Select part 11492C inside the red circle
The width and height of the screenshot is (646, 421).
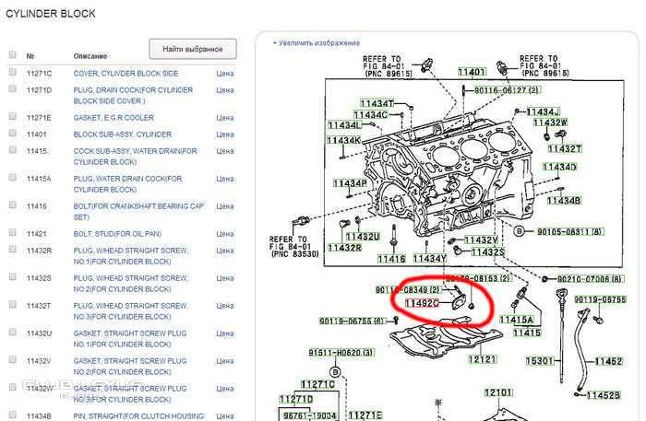[x=421, y=300]
